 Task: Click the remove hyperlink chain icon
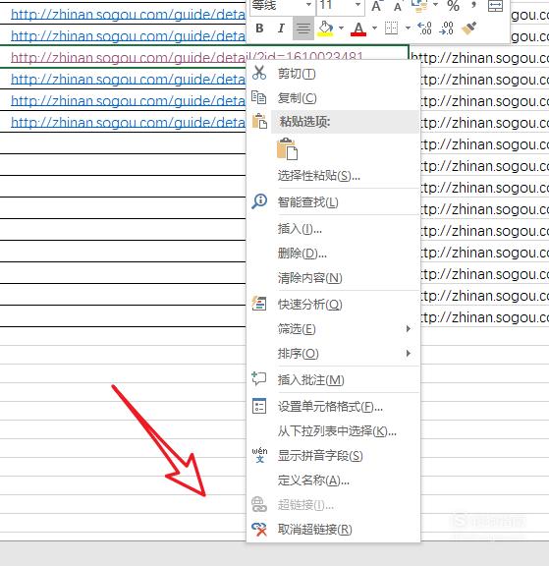click(x=259, y=530)
